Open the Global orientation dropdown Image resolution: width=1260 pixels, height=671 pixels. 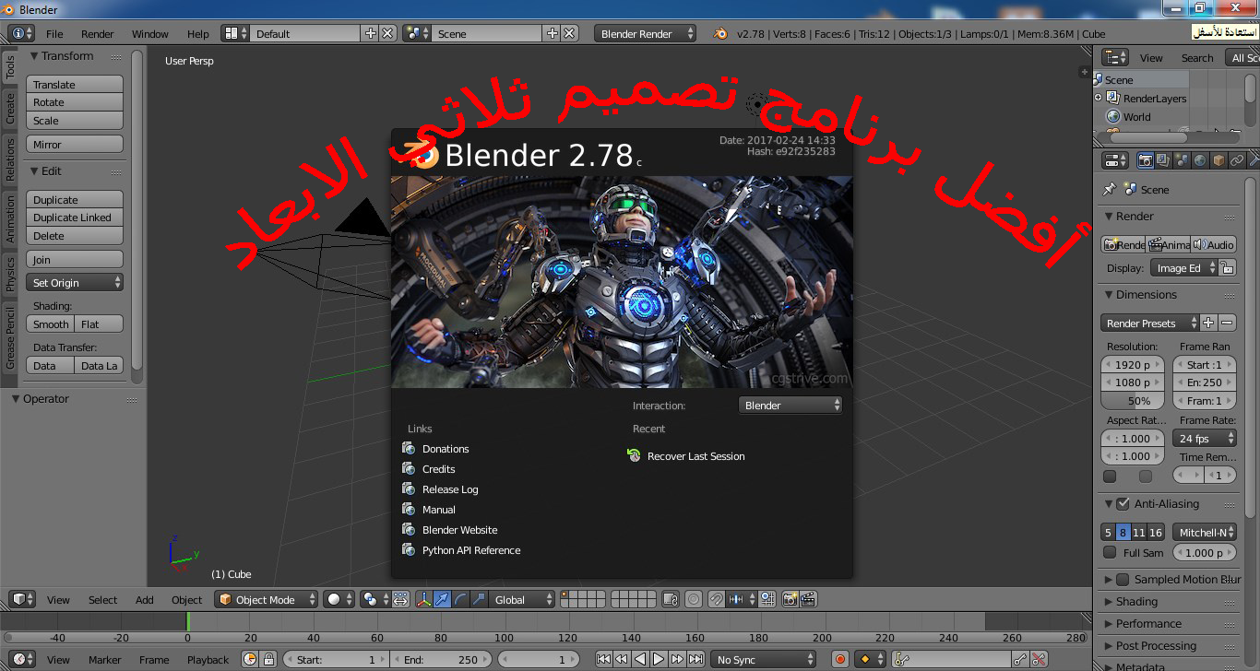(523, 599)
